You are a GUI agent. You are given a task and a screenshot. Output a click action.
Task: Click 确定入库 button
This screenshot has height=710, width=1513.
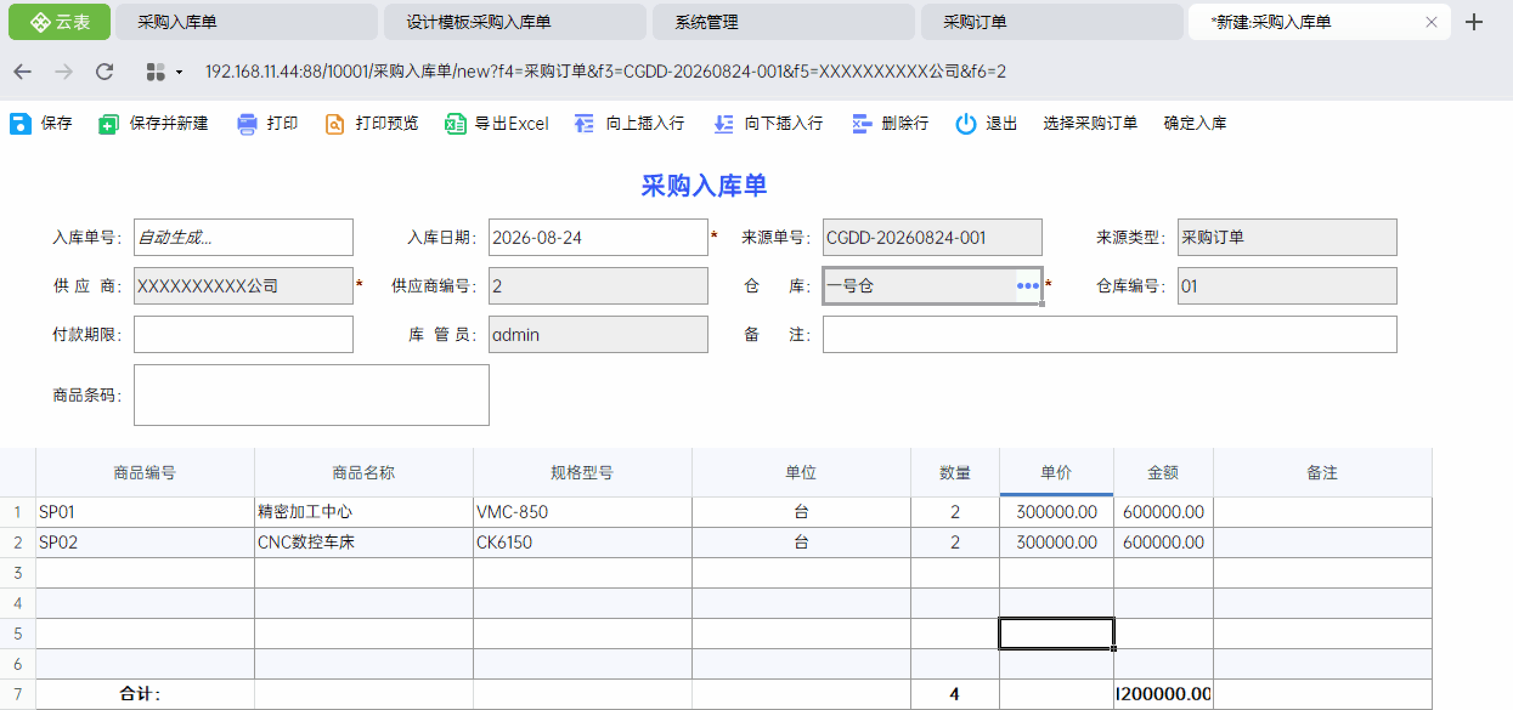(x=1195, y=123)
